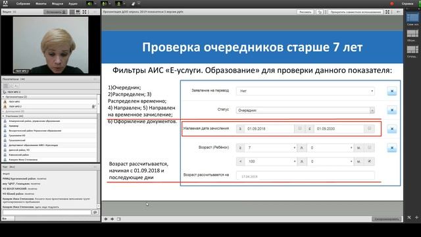The width and height of the screenshot is (421, 237).
Task: Toggle share pod full screen icon
Action: (x=387, y=12)
